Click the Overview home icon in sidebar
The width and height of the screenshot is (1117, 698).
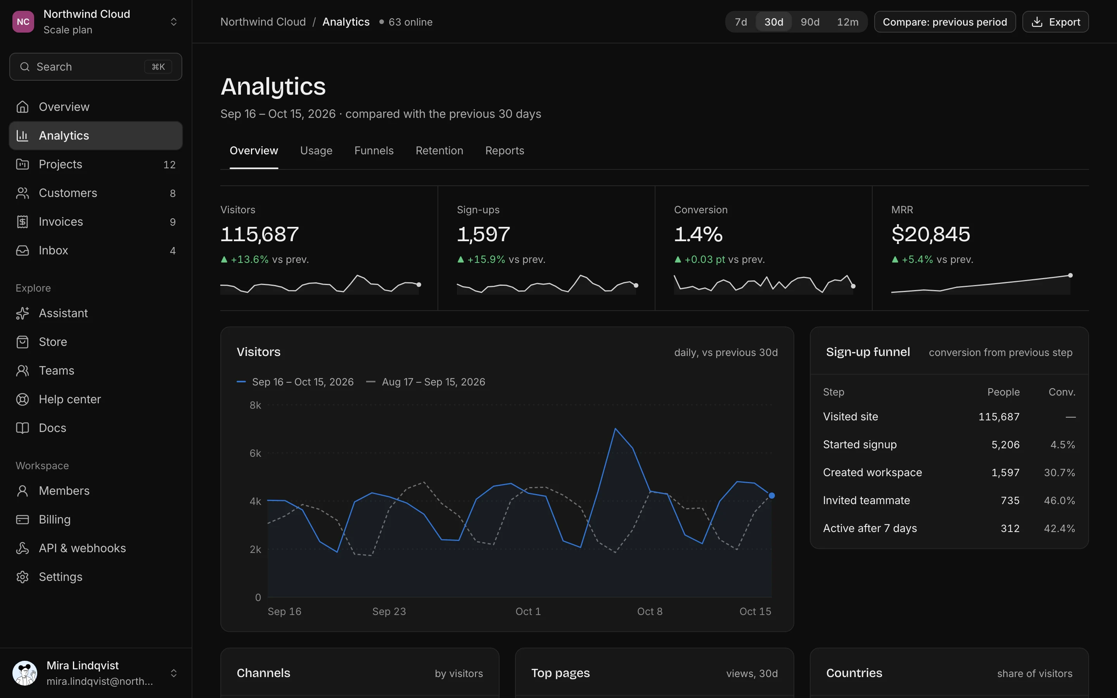(x=22, y=107)
